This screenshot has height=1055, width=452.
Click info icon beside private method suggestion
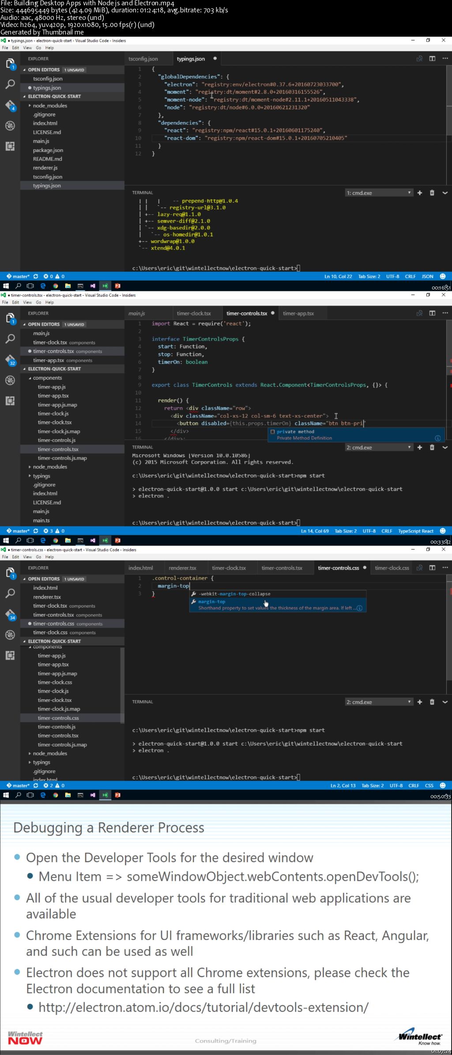(438, 438)
